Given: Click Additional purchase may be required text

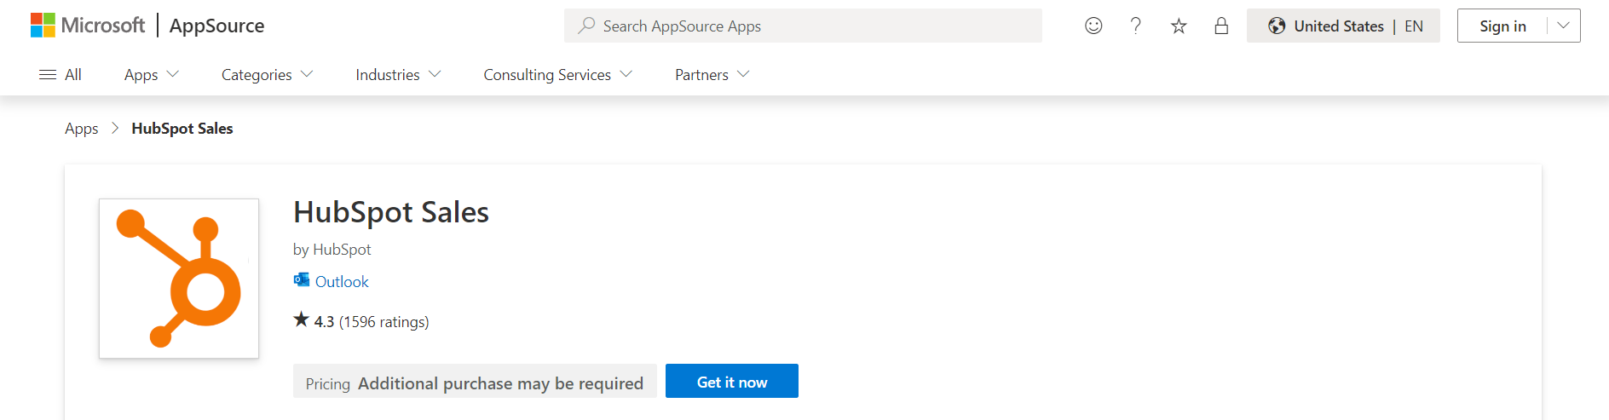Looking at the screenshot, I should tap(500, 383).
